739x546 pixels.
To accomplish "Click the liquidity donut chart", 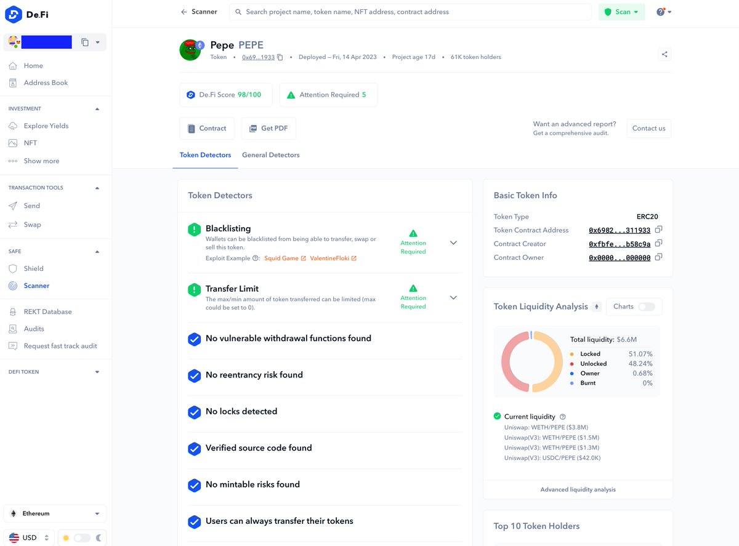I will point(532,361).
